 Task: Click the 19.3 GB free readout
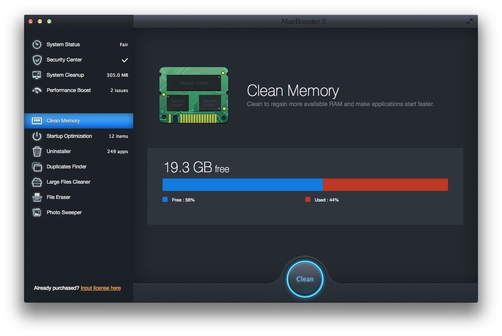pyautogui.click(x=196, y=167)
